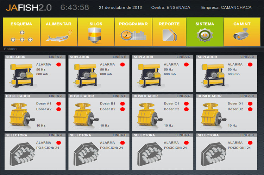Open the REPORTE tab
Viewport: 264px width, 175px height.
point(169,32)
